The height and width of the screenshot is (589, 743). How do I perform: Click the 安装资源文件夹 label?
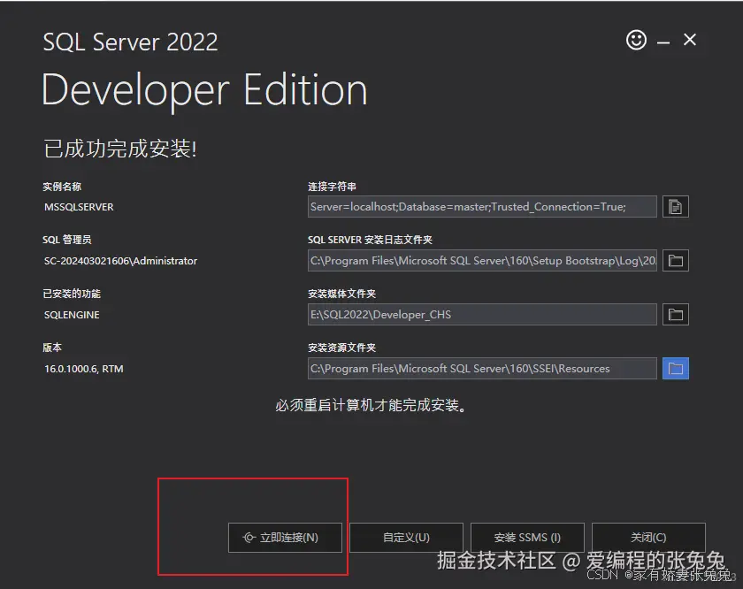[x=341, y=348]
